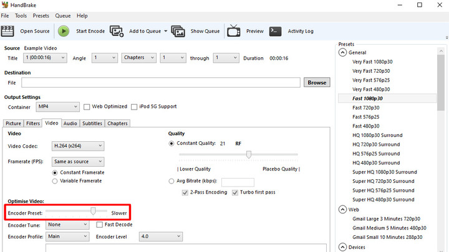Click the Activity Log label
This screenshot has width=449, height=252.
301,31
